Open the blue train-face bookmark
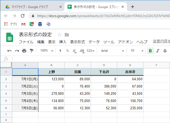170x123 pixels. (x=40, y=24)
